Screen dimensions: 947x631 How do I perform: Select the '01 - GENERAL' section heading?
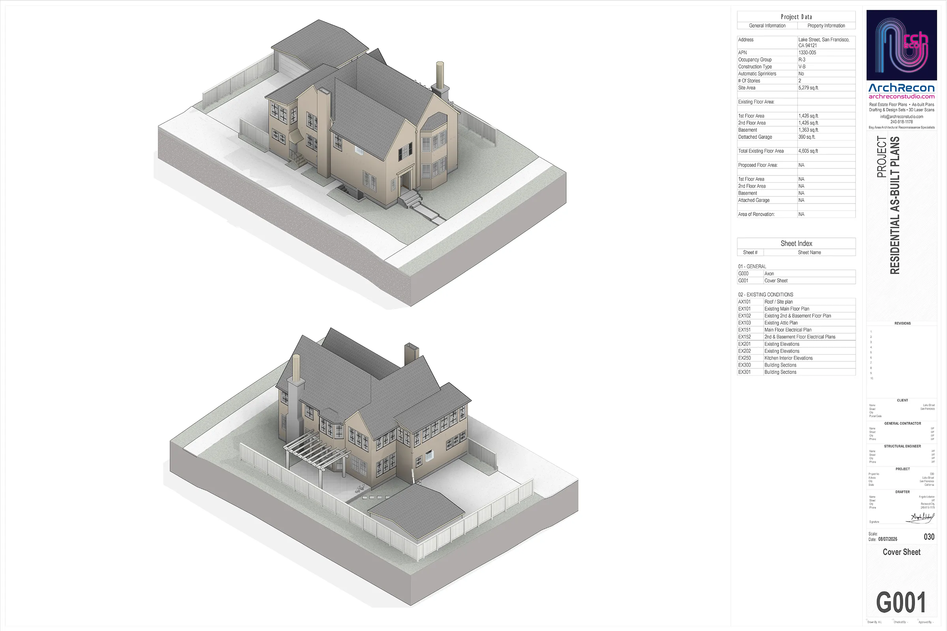[752, 267]
